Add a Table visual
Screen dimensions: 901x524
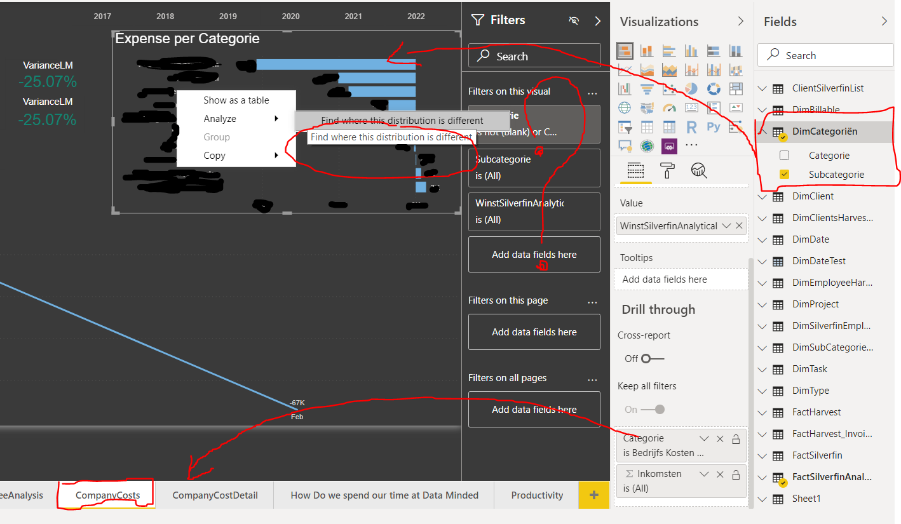647,127
